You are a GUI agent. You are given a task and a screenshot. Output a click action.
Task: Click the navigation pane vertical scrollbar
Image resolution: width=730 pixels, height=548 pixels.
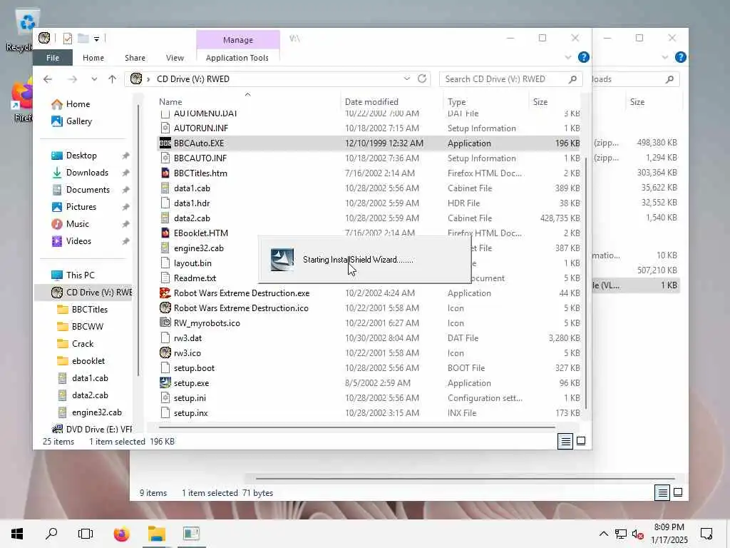click(x=138, y=240)
